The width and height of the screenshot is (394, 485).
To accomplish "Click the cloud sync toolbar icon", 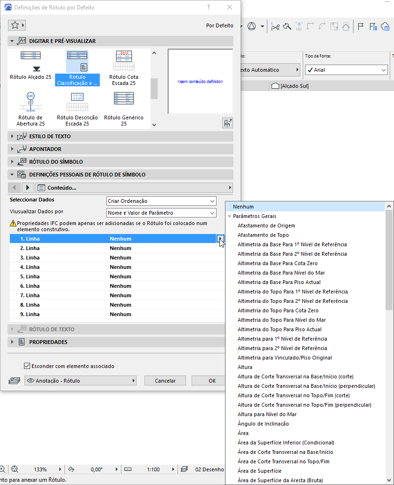I will coord(386,27).
